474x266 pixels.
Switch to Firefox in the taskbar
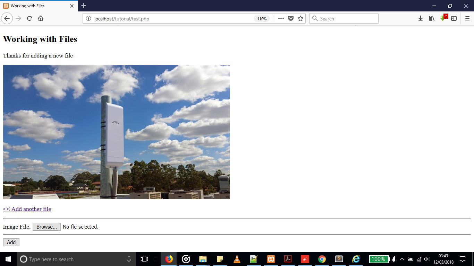169,259
